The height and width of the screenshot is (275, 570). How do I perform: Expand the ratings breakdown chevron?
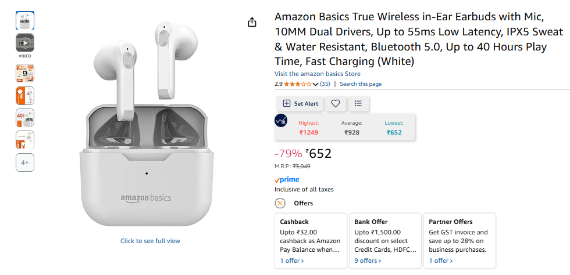coord(315,85)
